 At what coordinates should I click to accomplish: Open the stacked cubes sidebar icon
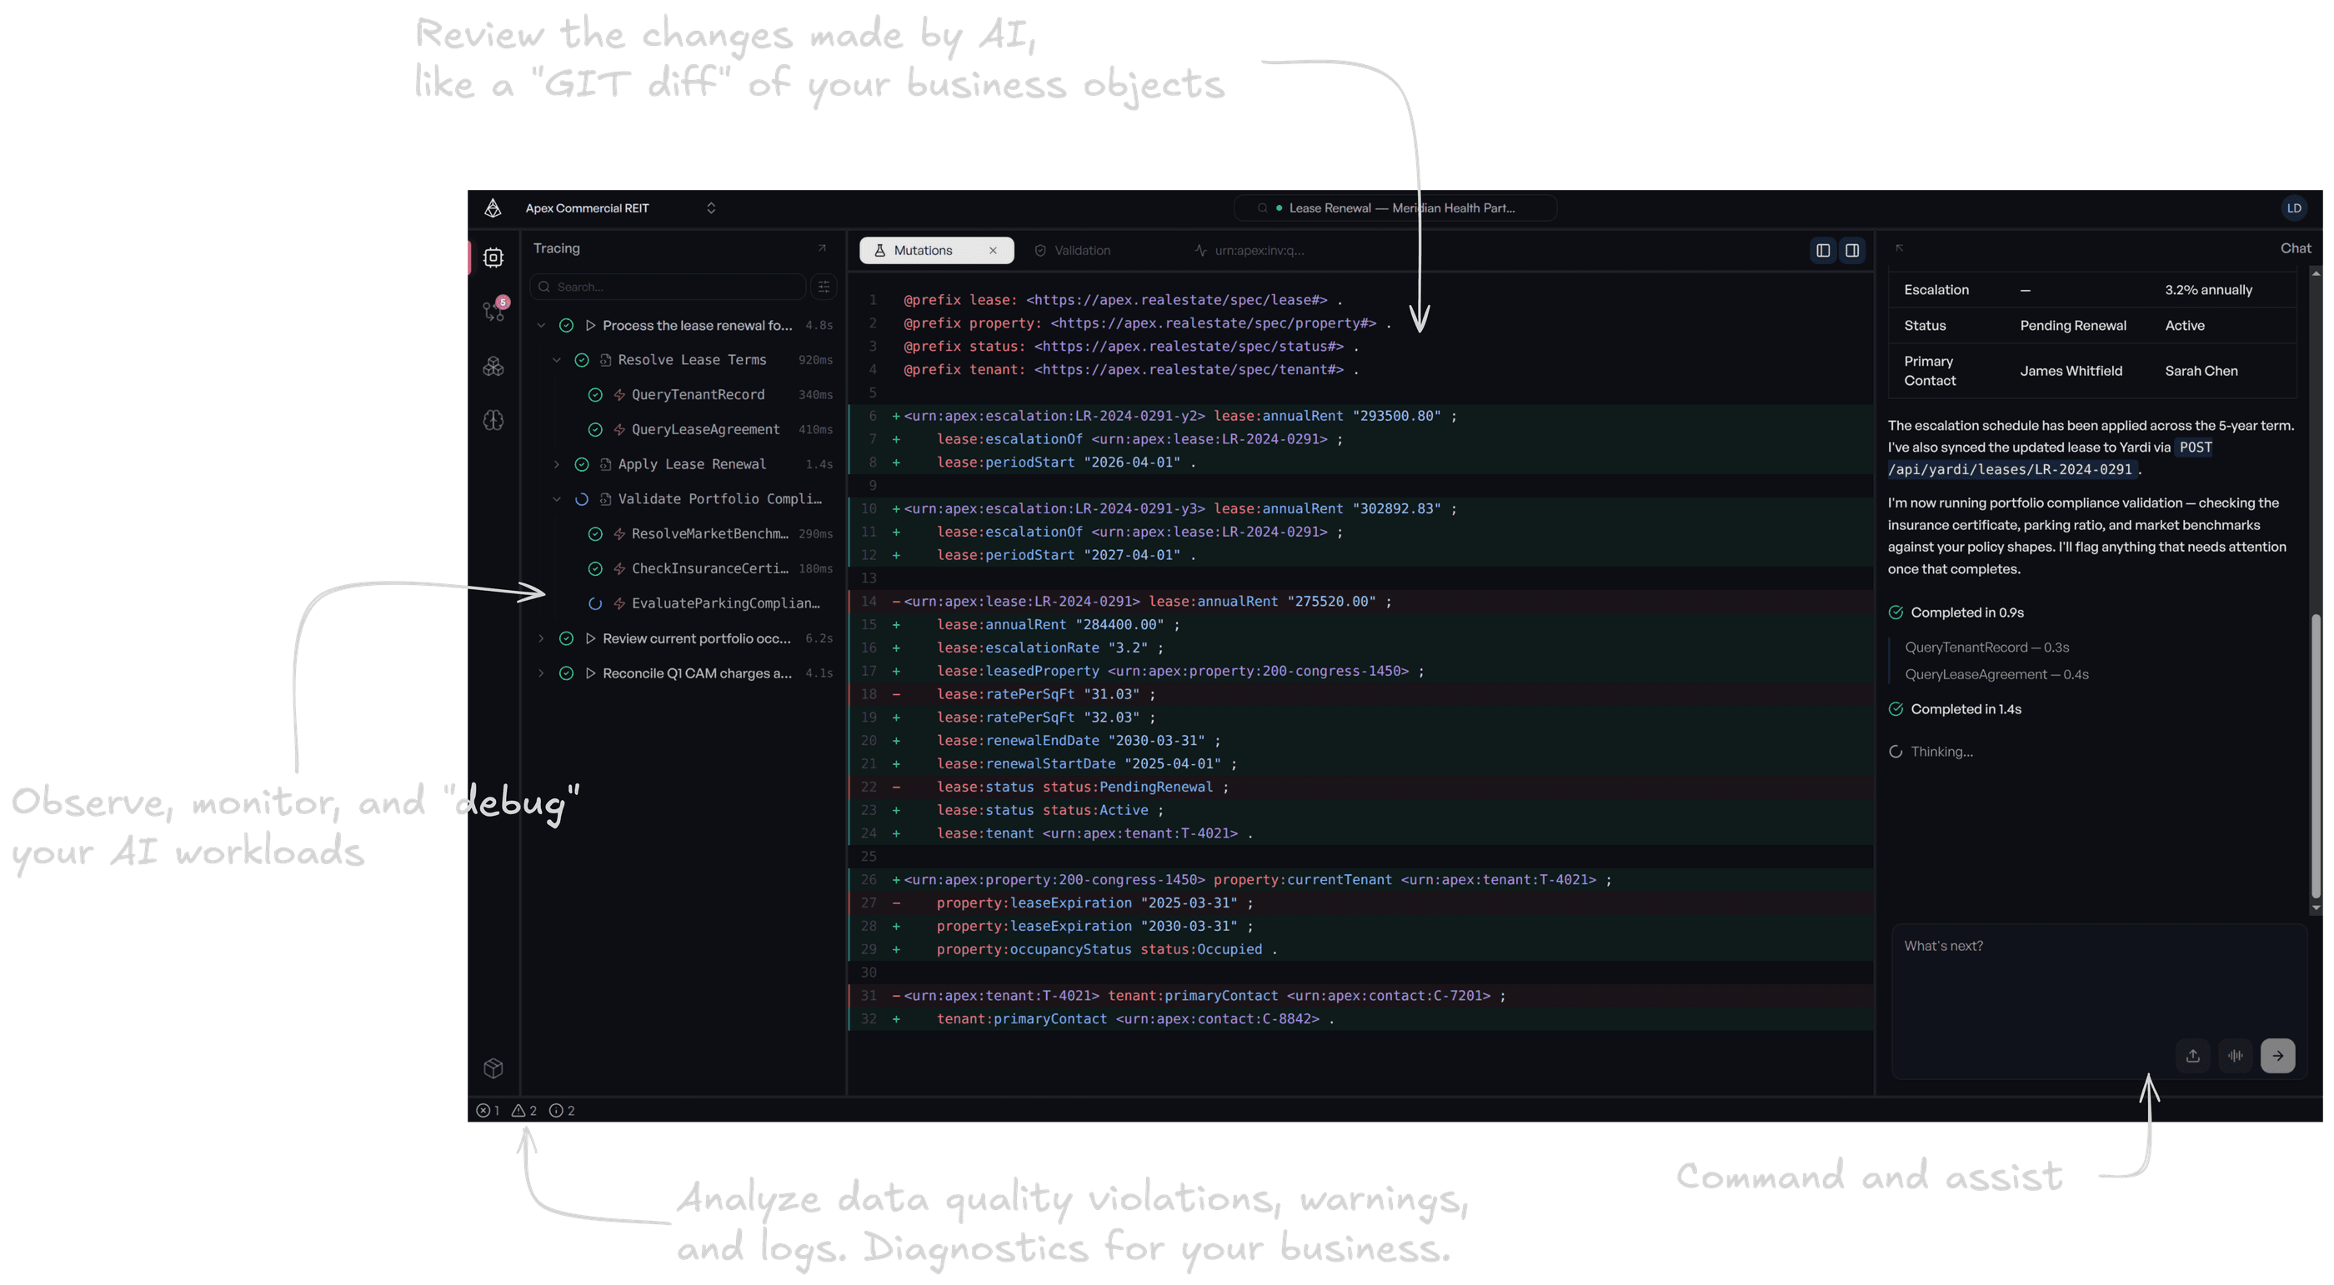tap(493, 367)
